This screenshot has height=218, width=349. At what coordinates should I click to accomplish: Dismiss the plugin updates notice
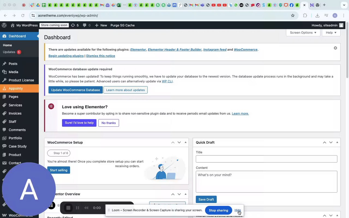(x=335, y=48)
